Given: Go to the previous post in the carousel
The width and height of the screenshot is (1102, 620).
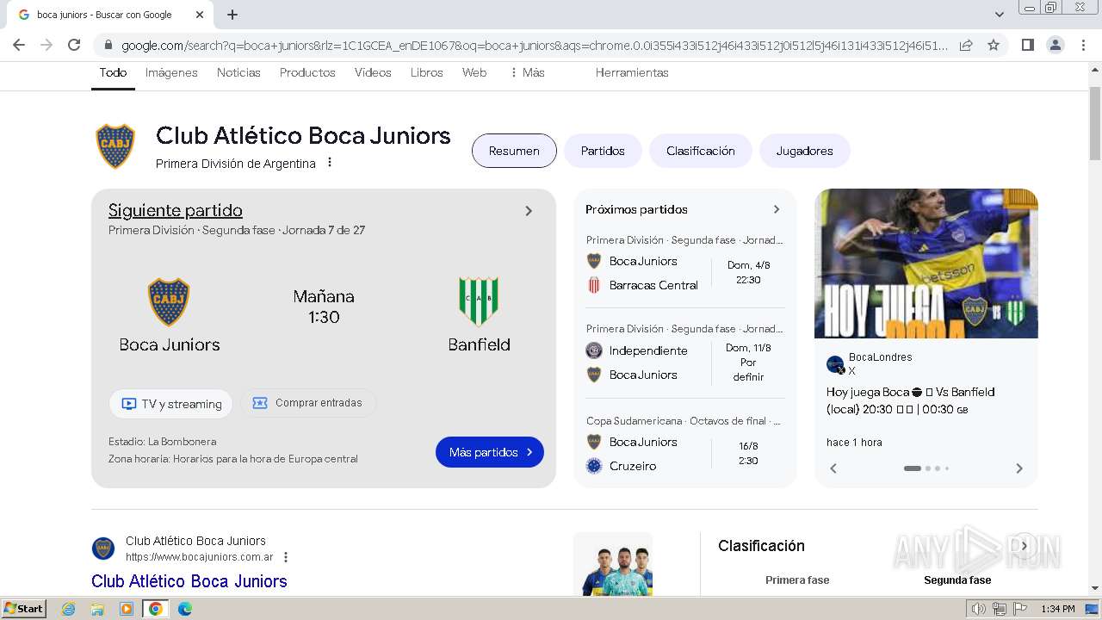Looking at the screenshot, I should click(x=833, y=468).
